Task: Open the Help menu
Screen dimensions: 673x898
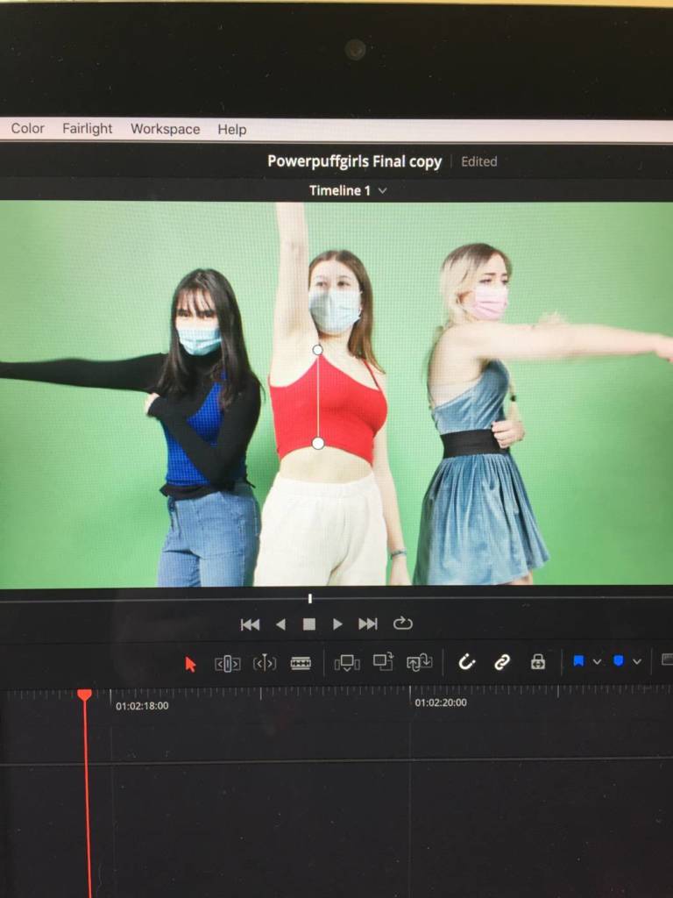Action: [231, 130]
